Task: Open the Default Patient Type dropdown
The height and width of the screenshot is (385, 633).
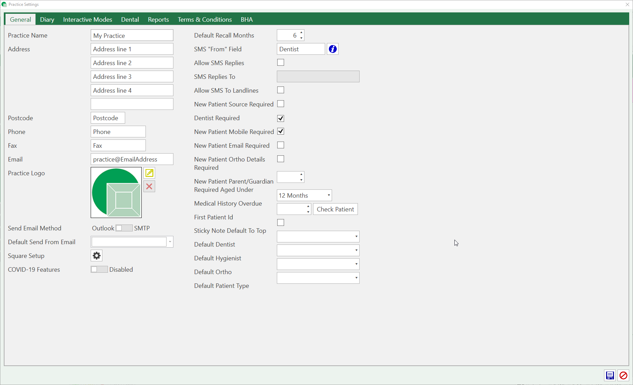Action: pyautogui.click(x=318, y=278)
